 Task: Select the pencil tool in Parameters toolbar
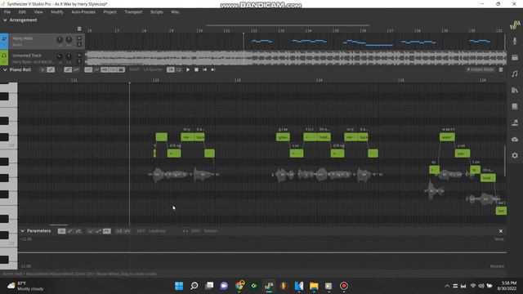69,231
